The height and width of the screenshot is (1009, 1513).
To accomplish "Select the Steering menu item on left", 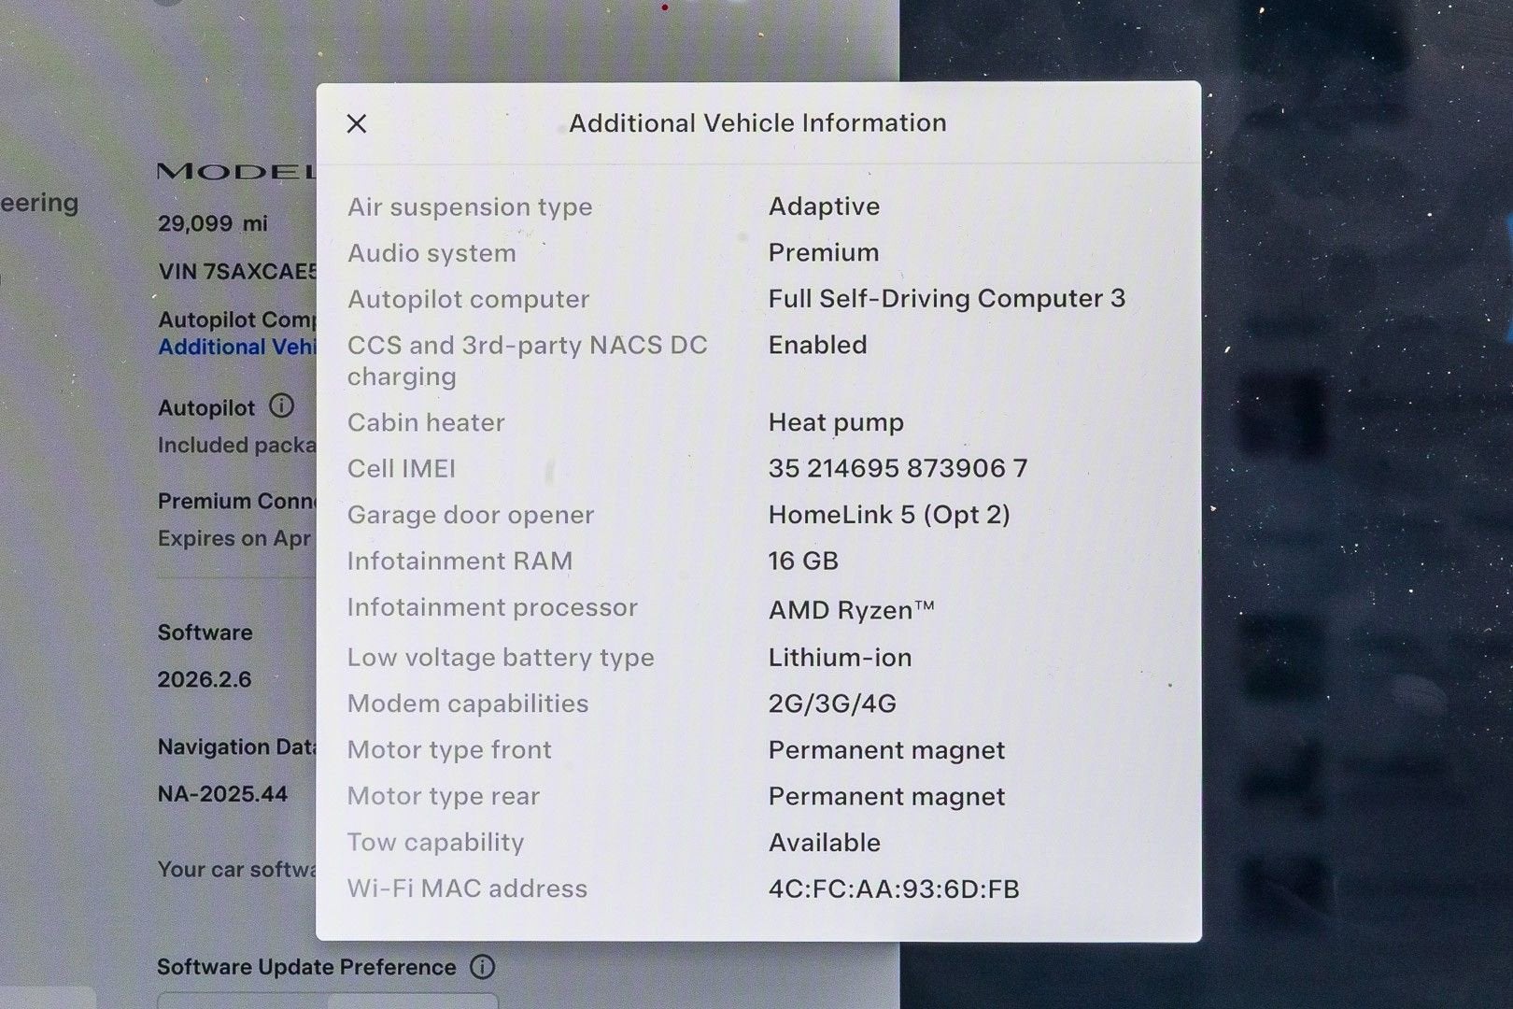I will click(40, 203).
